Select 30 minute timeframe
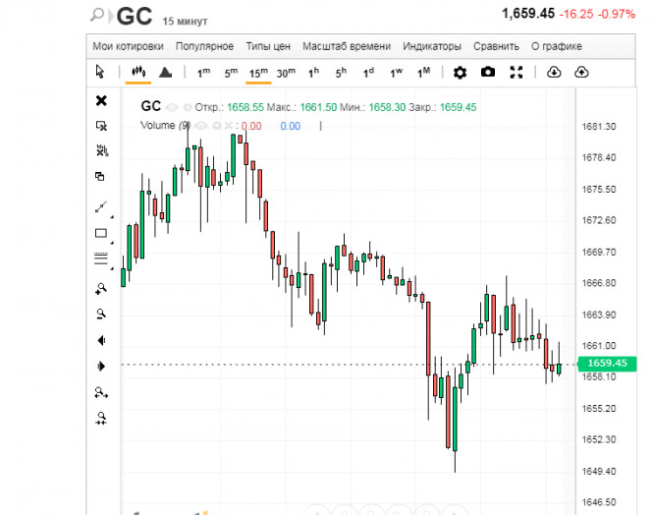Viewport: 653px width, 515px height. (x=286, y=73)
